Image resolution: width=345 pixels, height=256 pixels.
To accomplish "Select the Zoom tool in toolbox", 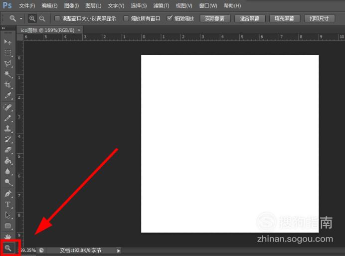I will click(8, 248).
